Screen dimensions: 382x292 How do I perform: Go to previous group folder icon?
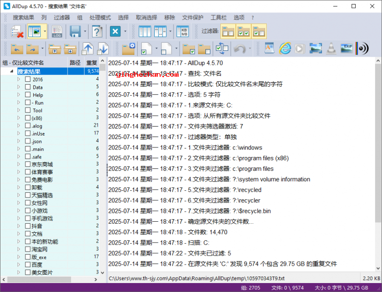(x=17, y=48)
